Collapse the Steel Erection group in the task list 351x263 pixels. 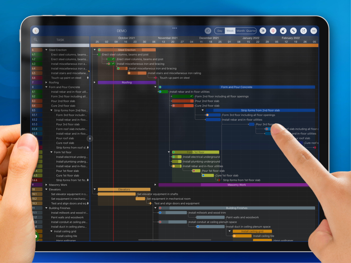tap(46, 49)
